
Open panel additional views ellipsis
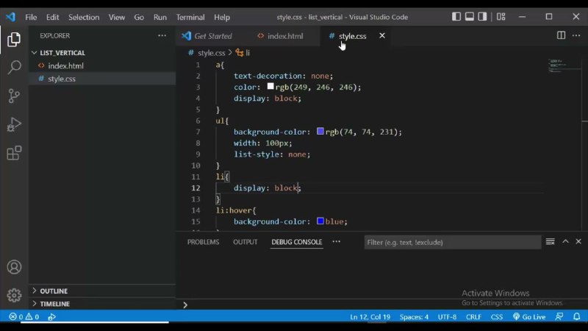tap(337, 242)
